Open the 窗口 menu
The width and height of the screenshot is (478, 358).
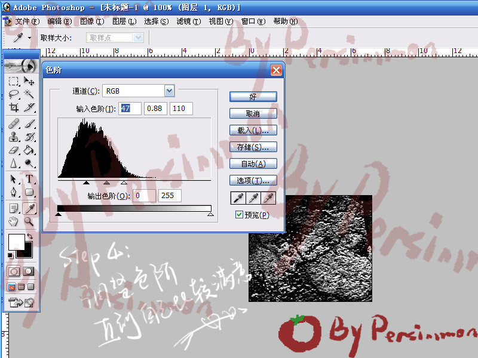coord(253,21)
